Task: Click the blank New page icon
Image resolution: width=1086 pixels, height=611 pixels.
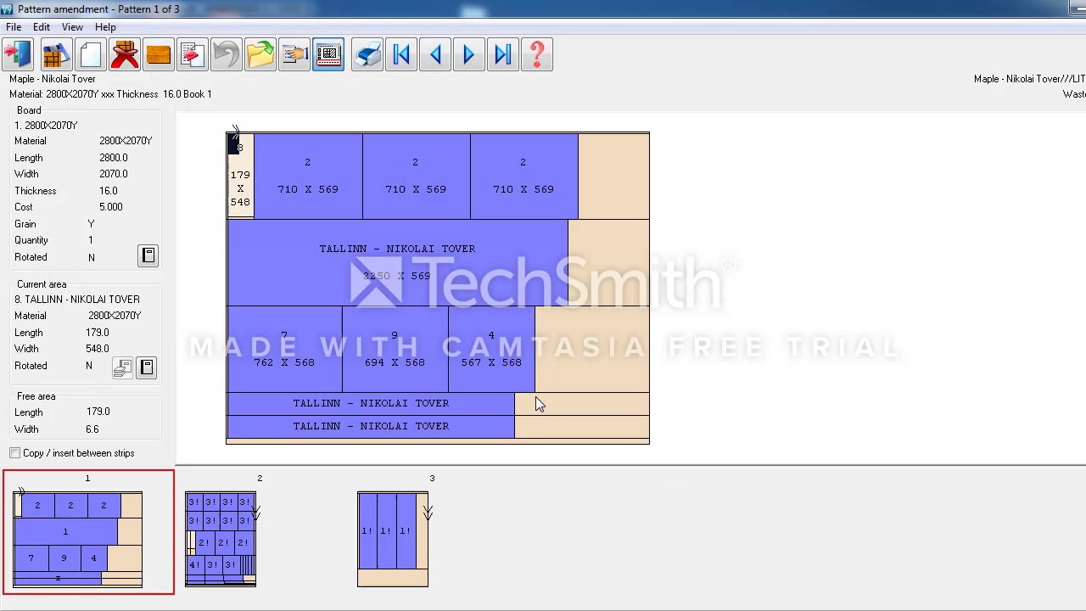Action: 90,55
